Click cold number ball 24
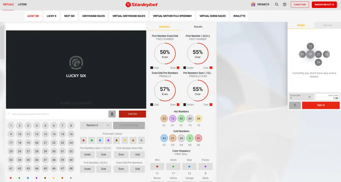This screenshot has height=182, width=341. 181,138
